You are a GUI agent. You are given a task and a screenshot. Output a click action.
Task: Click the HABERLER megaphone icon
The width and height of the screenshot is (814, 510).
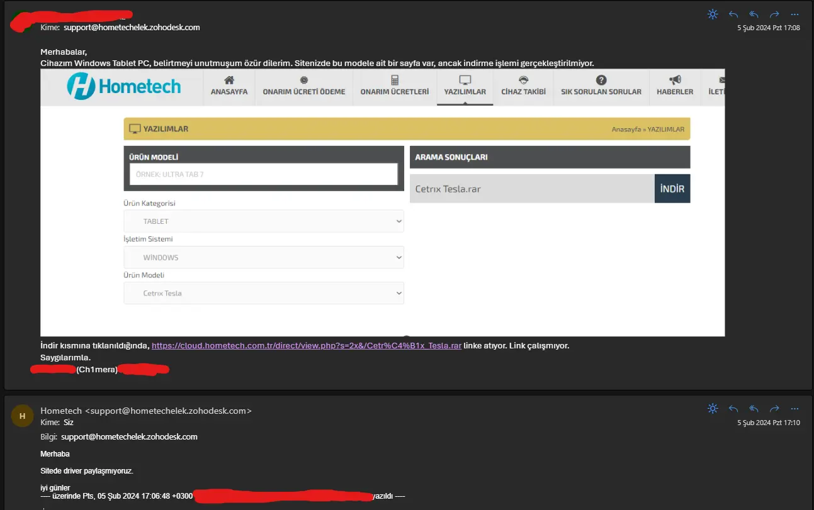click(675, 80)
